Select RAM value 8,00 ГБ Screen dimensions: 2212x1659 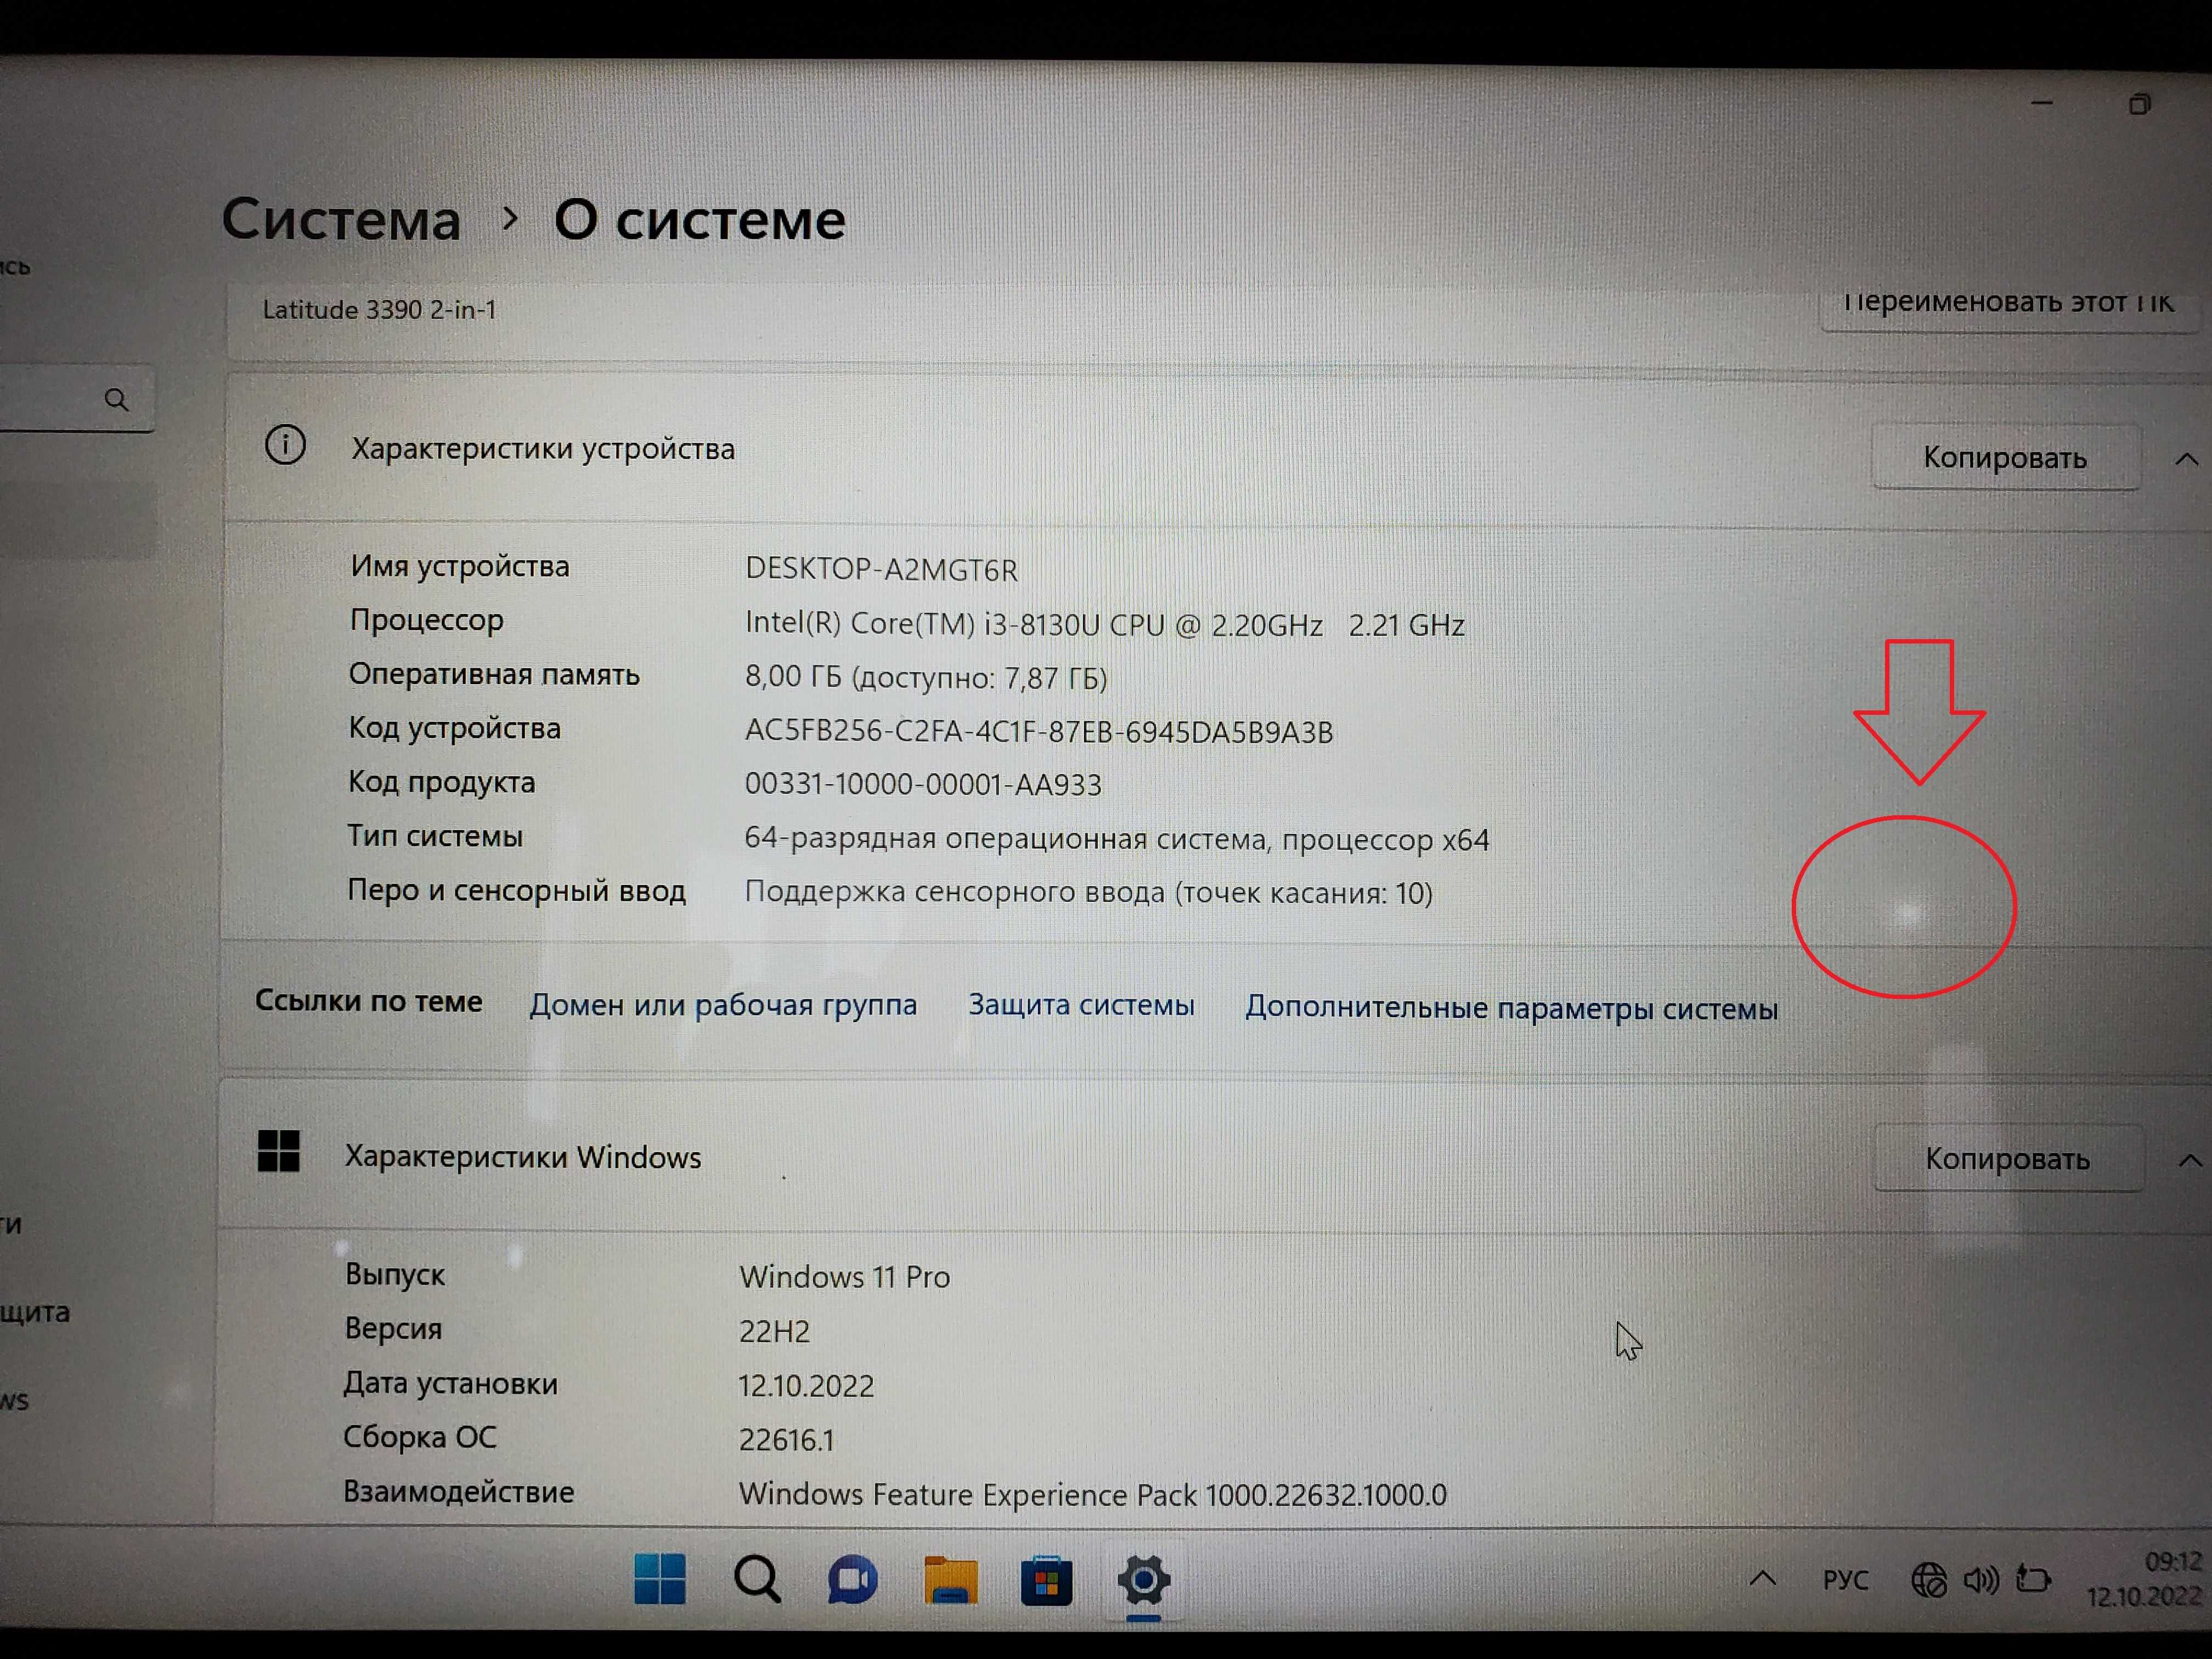[x=925, y=677]
